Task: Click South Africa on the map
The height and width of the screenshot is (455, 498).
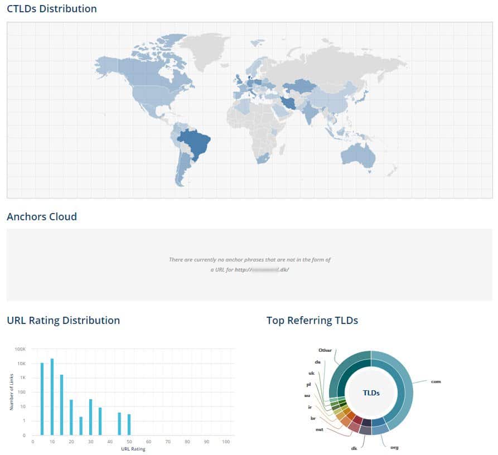Action: click(x=263, y=158)
